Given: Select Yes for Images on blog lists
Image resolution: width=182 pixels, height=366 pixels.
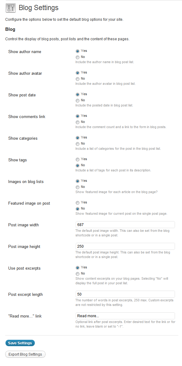Looking at the screenshot, I should coord(78,181).
